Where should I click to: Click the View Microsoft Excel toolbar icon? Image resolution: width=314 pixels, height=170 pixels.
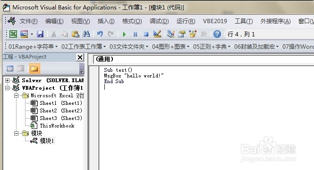click(13, 34)
